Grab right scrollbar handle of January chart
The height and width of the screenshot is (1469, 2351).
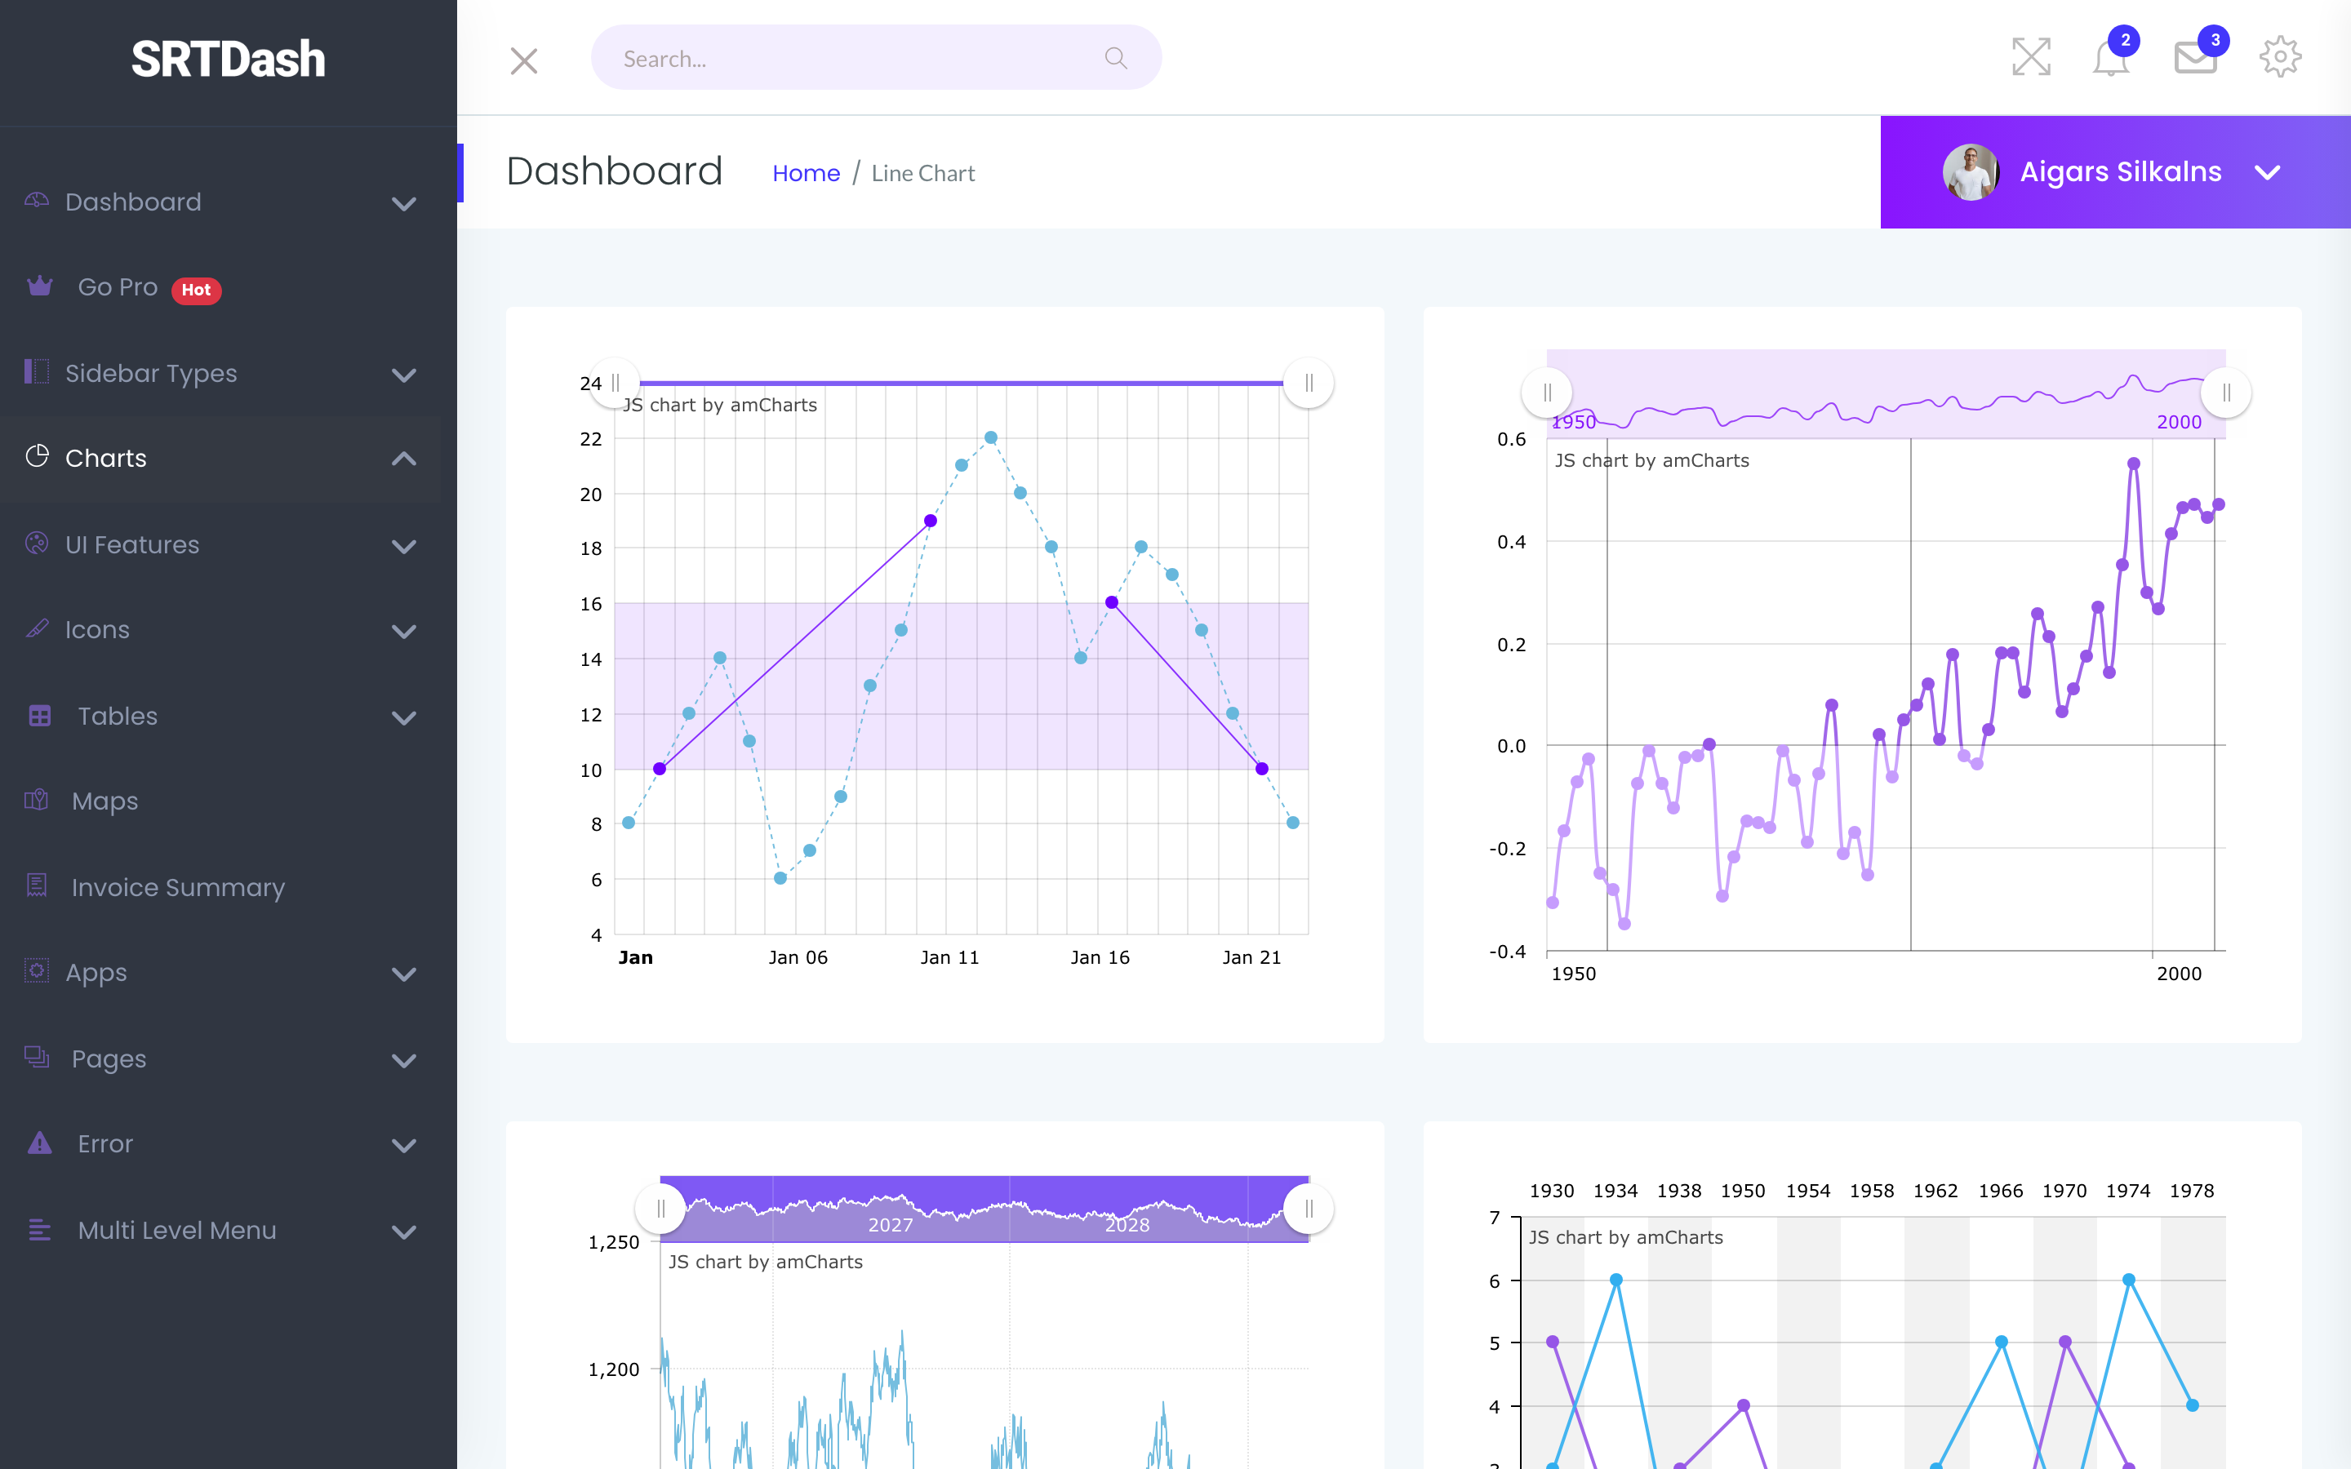point(1308,383)
